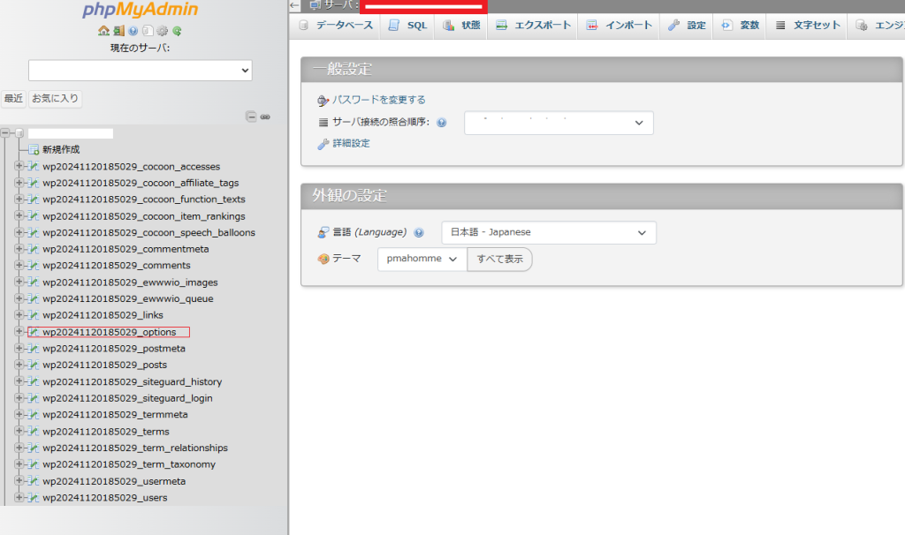Click the phpMyAdmin home icon

tap(103, 31)
